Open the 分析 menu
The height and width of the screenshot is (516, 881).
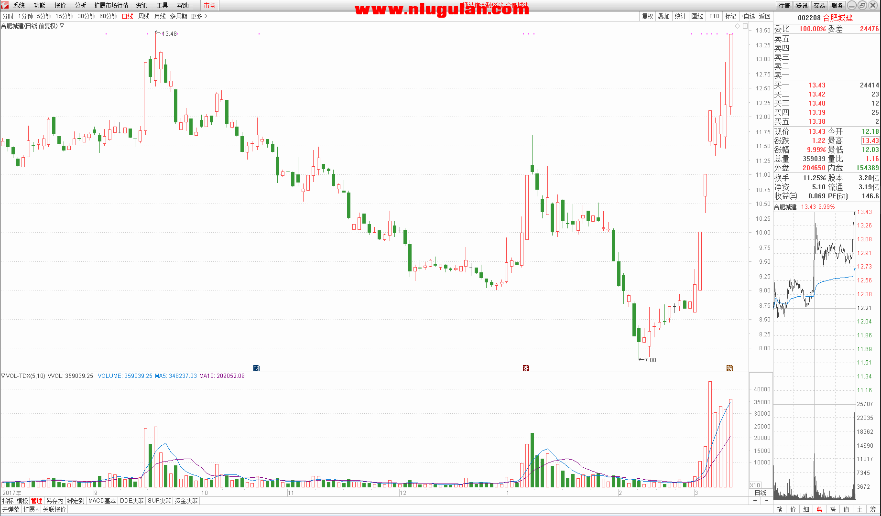point(81,5)
